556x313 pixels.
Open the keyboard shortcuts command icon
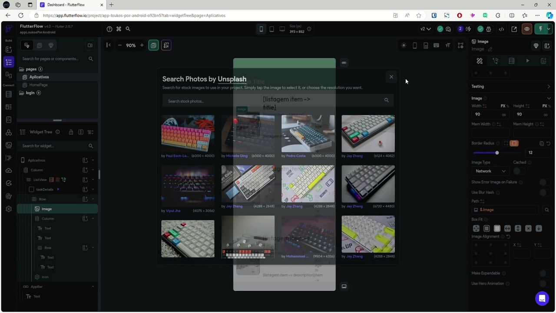click(119, 29)
